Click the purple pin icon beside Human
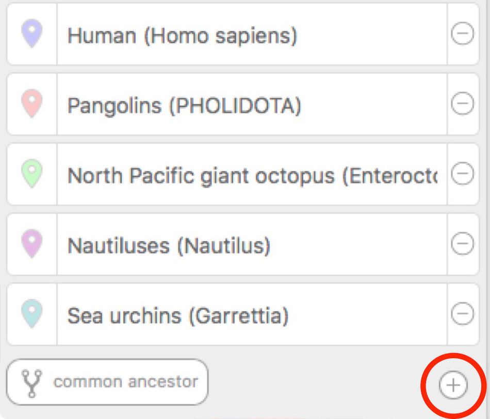Screen dimensions: 490x419 pyautogui.click(x=32, y=33)
